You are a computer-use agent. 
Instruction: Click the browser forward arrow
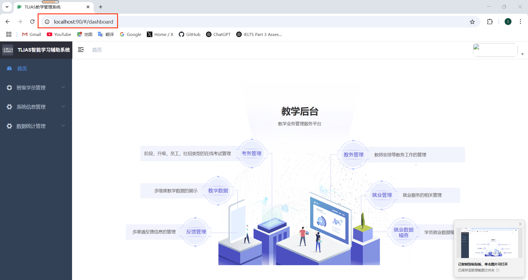click(20, 22)
